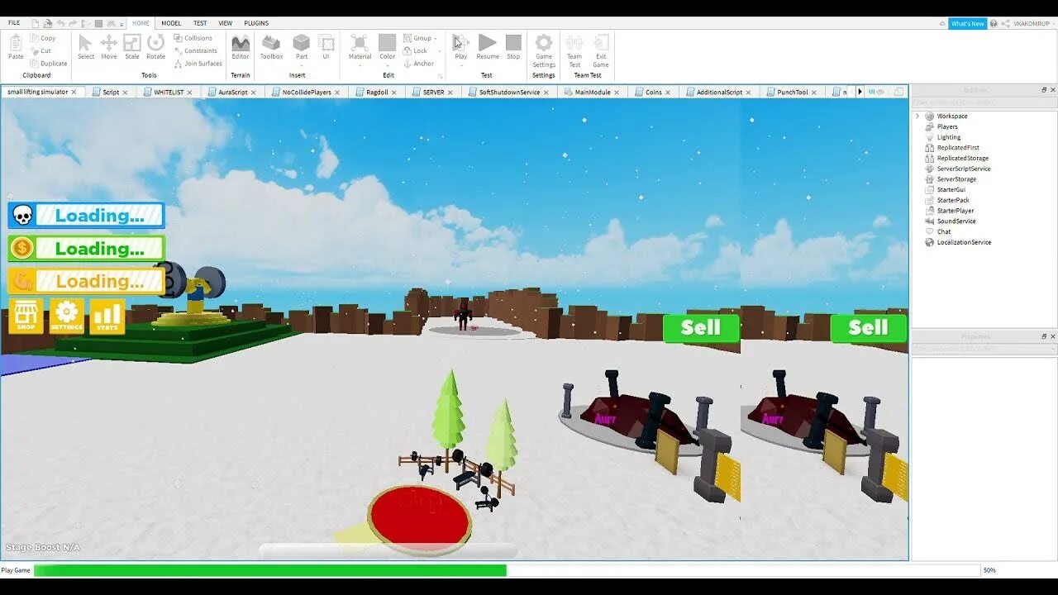Click the Copy command in Clipboard

pyautogui.click(x=43, y=38)
